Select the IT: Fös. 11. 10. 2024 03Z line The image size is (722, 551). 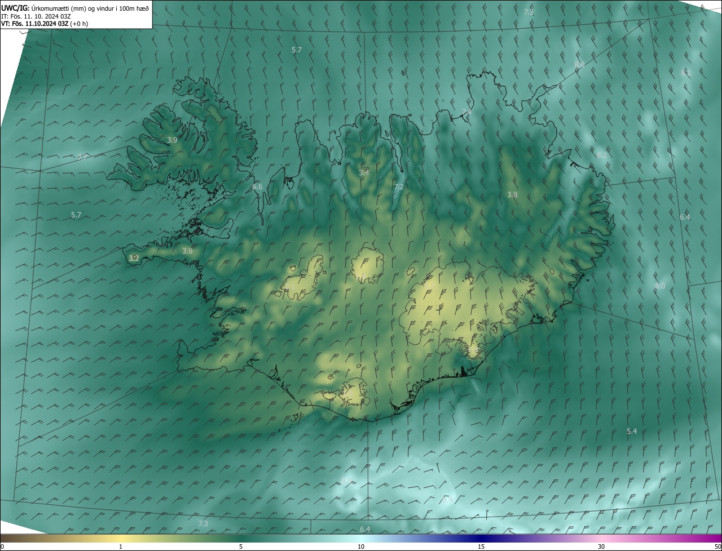(36, 16)
